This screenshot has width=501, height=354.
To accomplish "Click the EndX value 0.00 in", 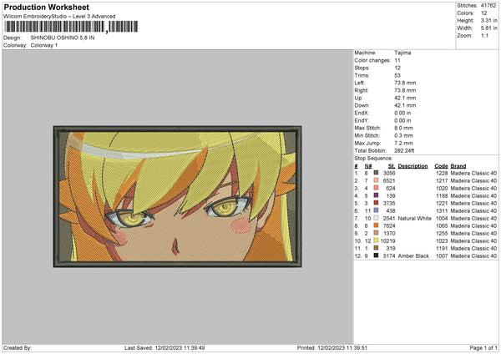I will [x=402, y=113].
